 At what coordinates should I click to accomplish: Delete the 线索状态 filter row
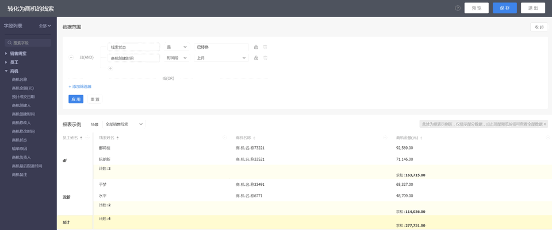[266, 47]
